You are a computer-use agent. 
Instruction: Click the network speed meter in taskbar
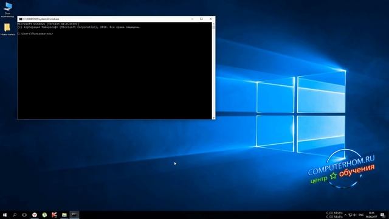(334, 215)
